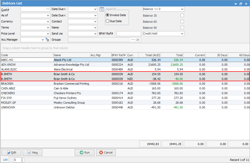Tick the Balance 60 checkbox

tap(182, 22)
